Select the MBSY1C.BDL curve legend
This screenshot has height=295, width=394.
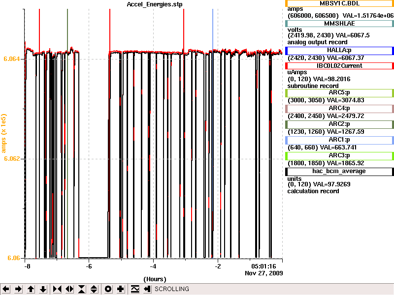tap(339, 3)
